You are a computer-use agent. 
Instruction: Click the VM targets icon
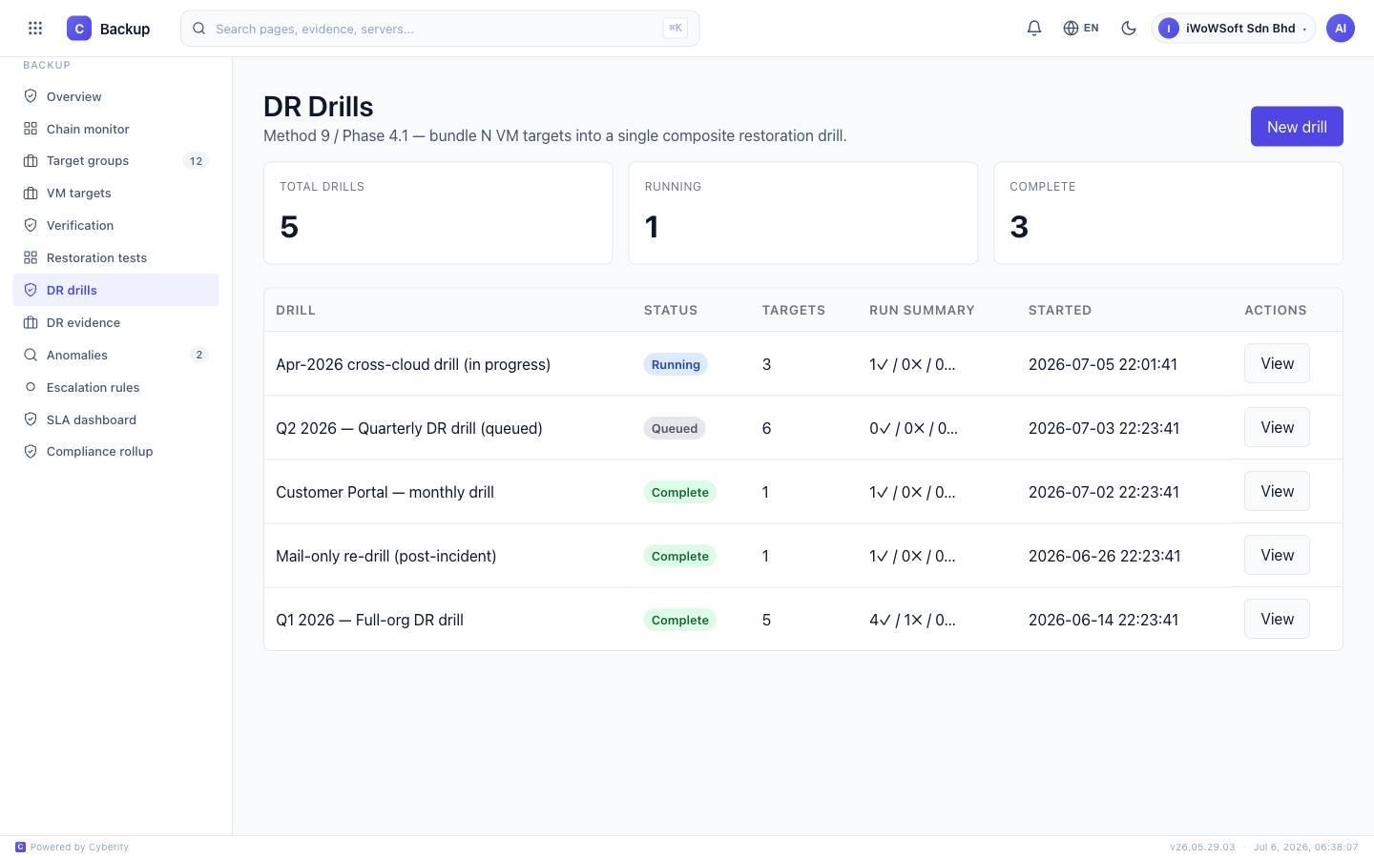[x=31, y=194]
